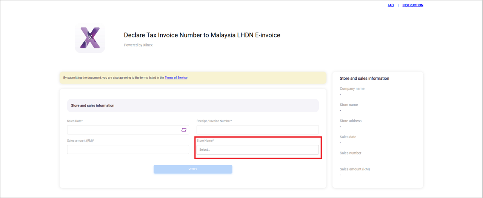The height and width of the screenshot is (198, 483).
Task: Click the Powered by Xilnex text
Action: 138,45
